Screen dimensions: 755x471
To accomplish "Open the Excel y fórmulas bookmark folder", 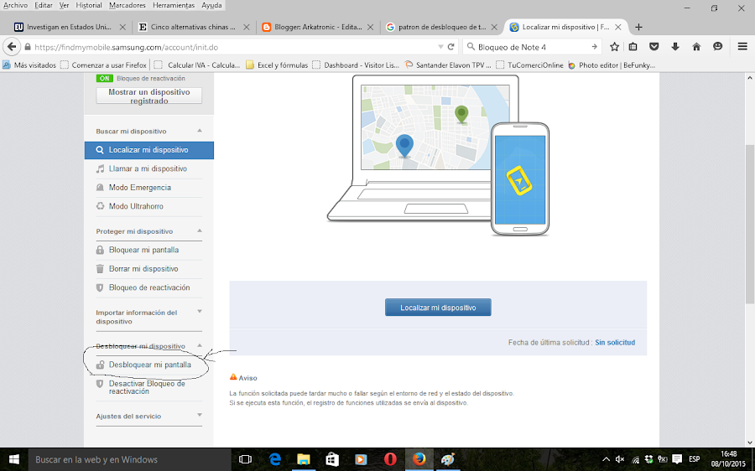I will coord(277,65).
